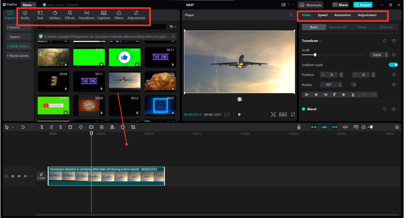This screenshot has height=218, width=404.
Task: Expand the Brand assets section
Action: coord(18,56)
